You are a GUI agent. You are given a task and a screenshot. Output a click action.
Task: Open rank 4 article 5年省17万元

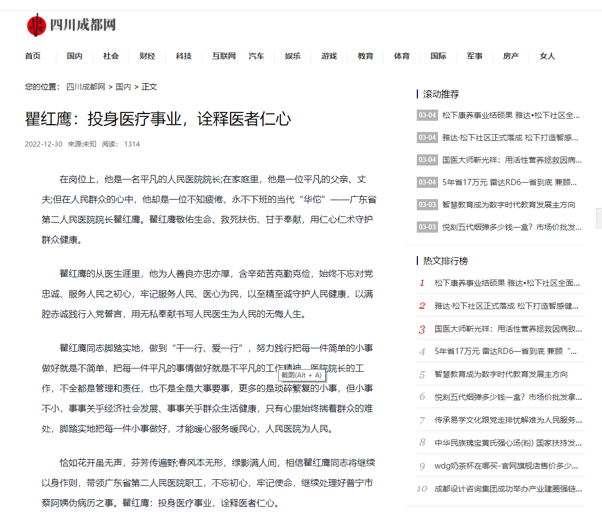point(505,352)
